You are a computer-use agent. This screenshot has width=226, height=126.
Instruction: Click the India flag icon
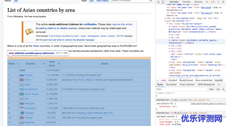point(22,85)
